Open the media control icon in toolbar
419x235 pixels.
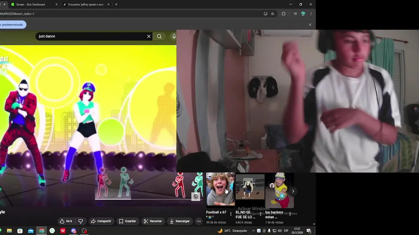pos(295,14)
